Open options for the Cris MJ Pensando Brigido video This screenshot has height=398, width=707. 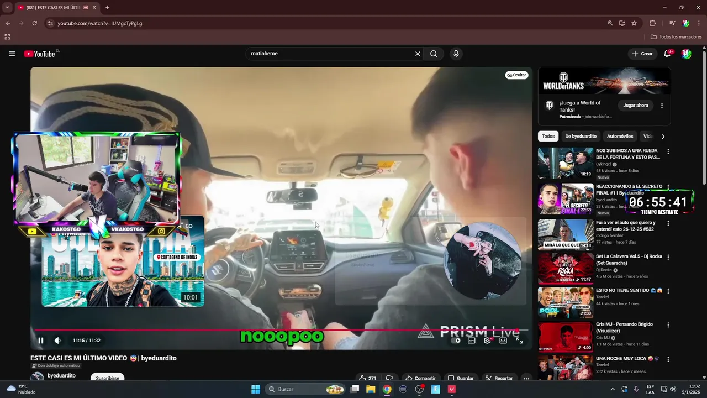click(668, 325)
